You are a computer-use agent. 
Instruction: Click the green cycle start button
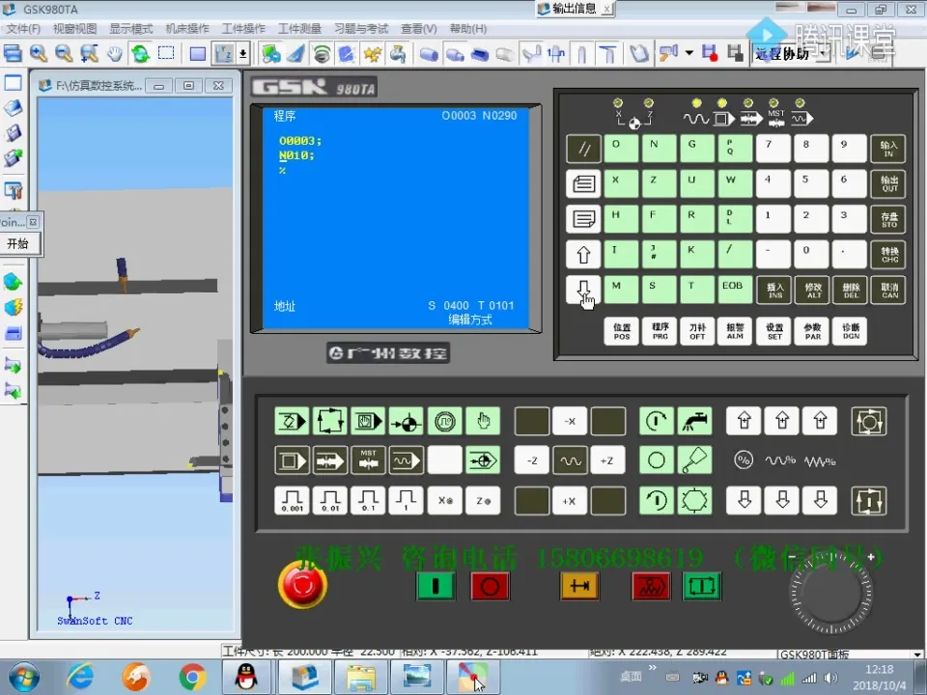(434, 586)
